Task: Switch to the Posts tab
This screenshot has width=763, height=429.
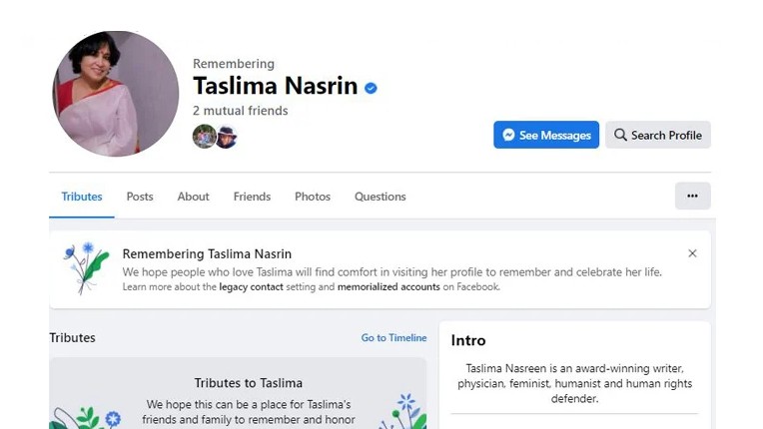Action: (x=140, y=197)
